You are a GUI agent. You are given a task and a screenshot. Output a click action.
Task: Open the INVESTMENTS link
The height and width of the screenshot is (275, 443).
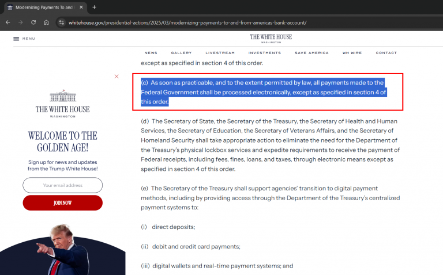pyautogui.click(x=265, y=53)
